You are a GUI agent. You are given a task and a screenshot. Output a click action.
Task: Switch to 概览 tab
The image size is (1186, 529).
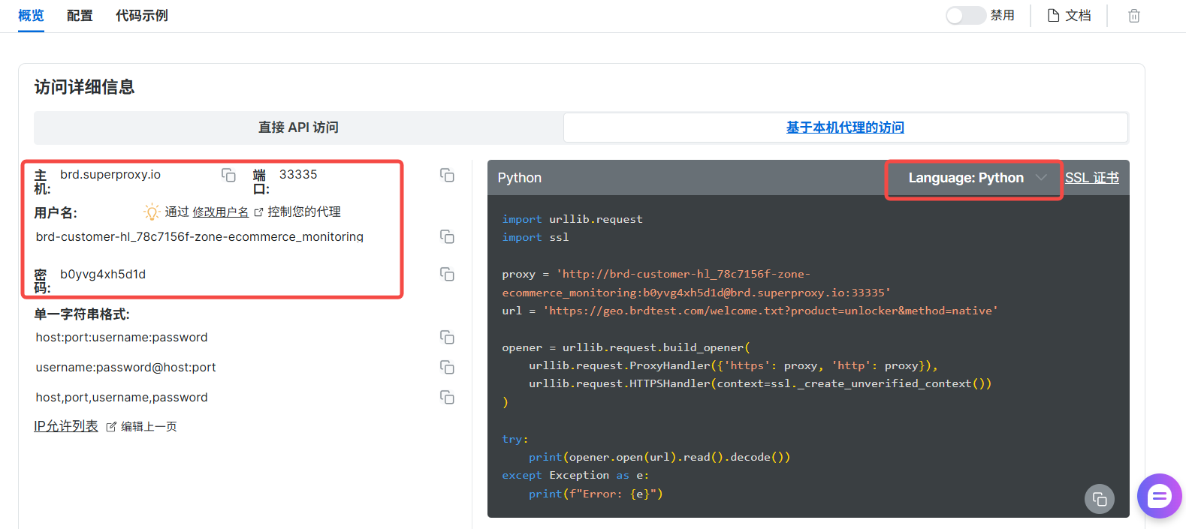pyautogui.click(x=31, y=16)
